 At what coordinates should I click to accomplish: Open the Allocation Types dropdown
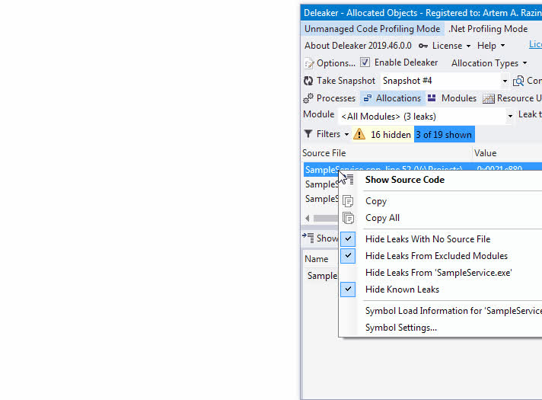(489, 63)
